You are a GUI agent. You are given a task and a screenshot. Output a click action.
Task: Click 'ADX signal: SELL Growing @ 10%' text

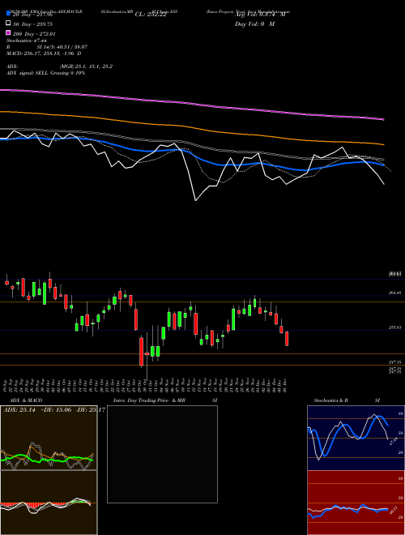45,73
